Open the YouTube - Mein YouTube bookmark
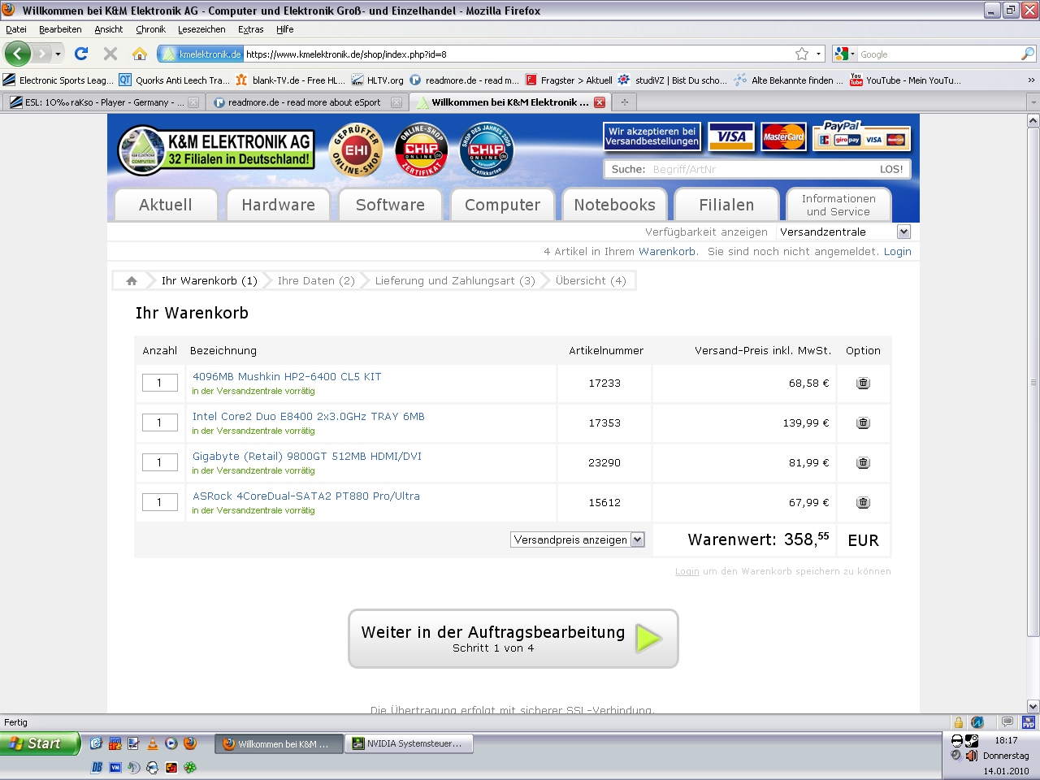The width and height of the screenshot is (1040, 780). 905,80
